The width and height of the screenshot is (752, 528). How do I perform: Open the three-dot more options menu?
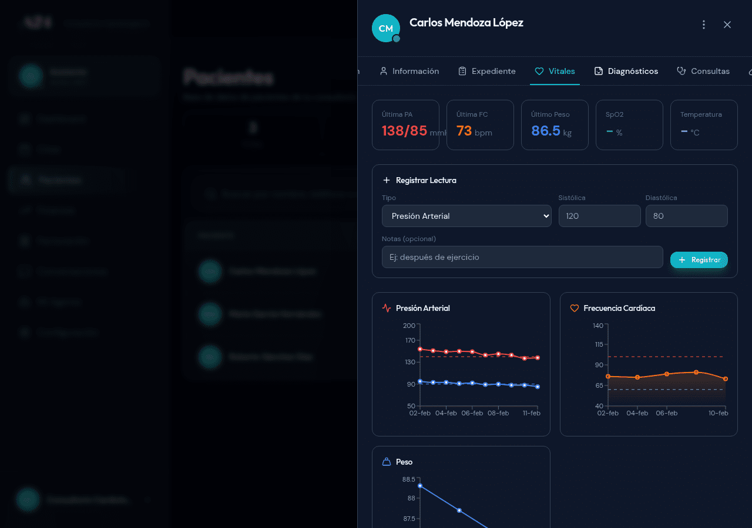(x=704, y=25)
